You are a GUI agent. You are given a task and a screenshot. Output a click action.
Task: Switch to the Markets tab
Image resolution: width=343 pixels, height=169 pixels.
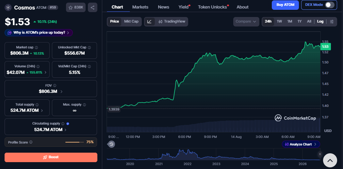pyautogui.click(x=140, y=7)
